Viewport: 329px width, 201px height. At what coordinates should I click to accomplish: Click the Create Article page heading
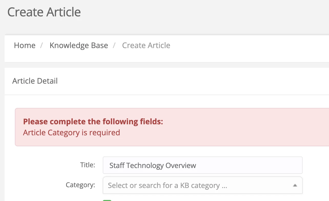[44, 12]
